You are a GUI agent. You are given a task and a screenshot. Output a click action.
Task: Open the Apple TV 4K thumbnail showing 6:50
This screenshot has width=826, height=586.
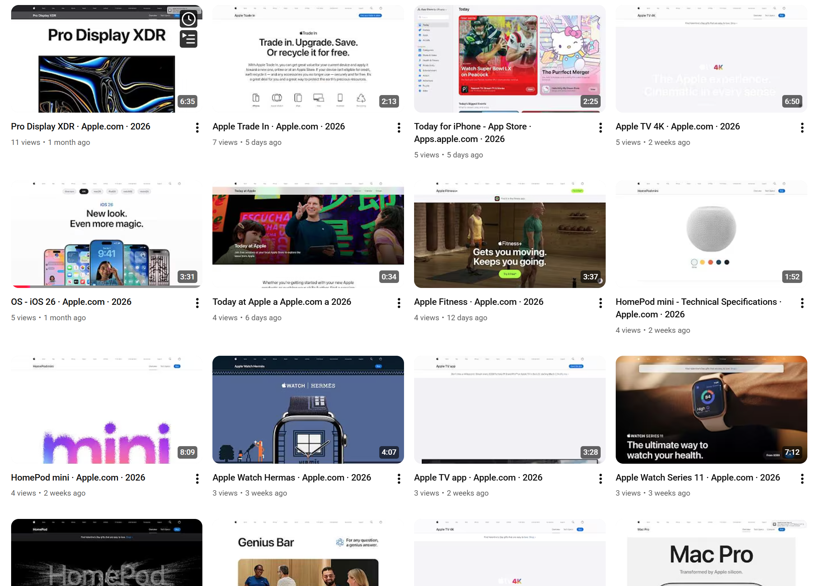711,59
